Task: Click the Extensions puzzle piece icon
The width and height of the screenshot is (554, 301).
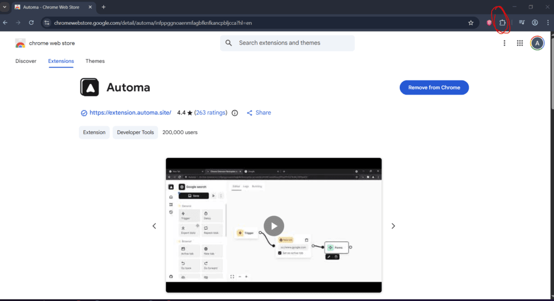Action: pos(502,23)
